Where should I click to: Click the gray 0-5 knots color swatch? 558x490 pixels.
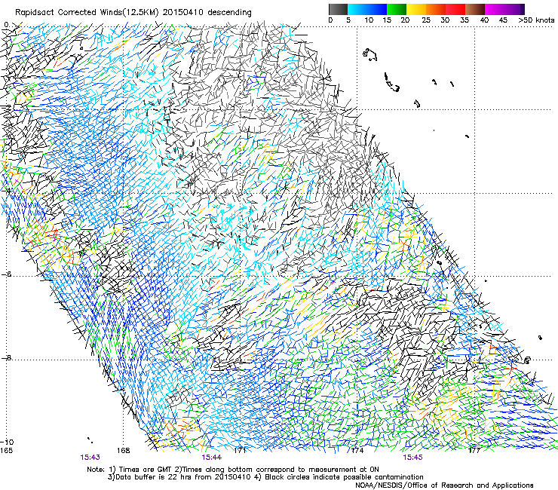point(338,9)
